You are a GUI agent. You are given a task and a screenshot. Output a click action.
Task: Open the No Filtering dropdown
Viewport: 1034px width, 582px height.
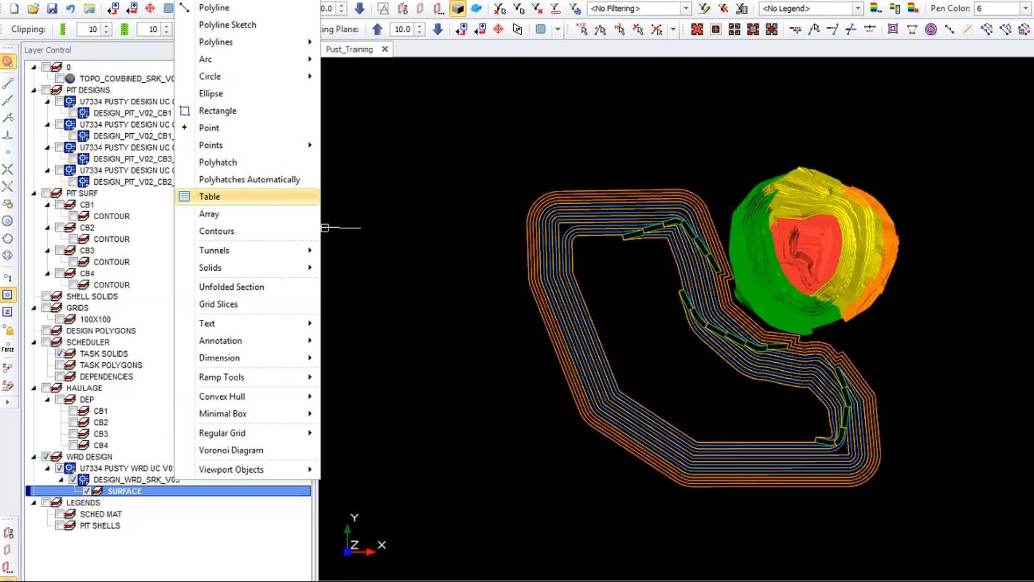tap(686, 9)
